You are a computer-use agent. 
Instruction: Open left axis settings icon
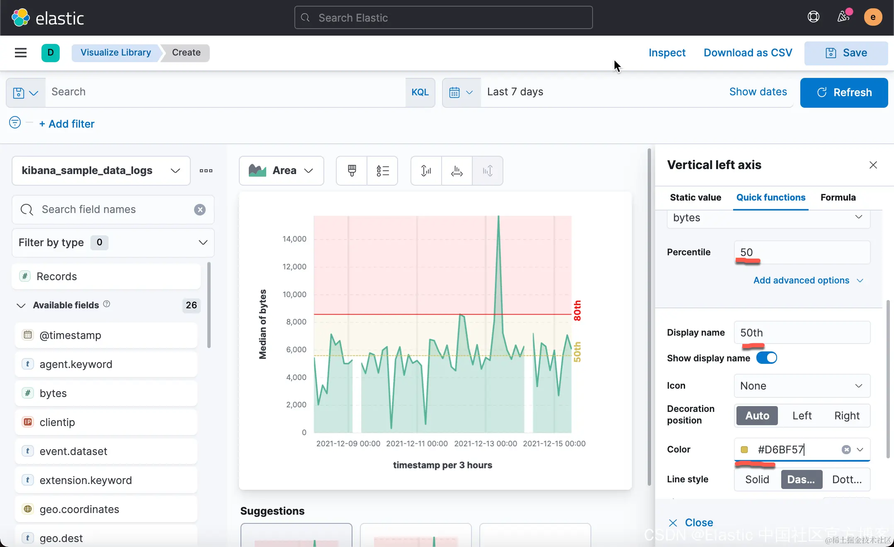point(426,170)
